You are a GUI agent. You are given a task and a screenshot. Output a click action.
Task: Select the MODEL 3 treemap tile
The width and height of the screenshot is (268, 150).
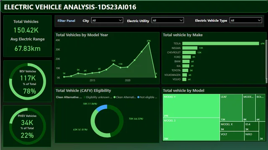(x=191, y=129)
